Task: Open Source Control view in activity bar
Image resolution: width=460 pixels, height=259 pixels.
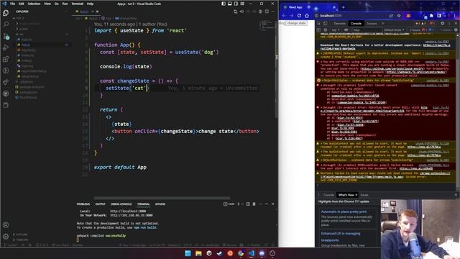Action: (6, 36)
